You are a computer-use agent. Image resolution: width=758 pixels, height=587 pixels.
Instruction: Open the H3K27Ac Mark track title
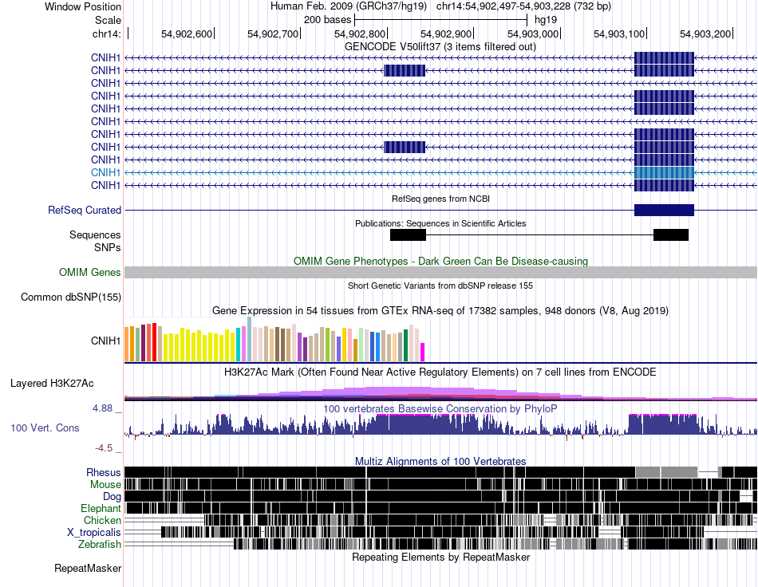440,372
